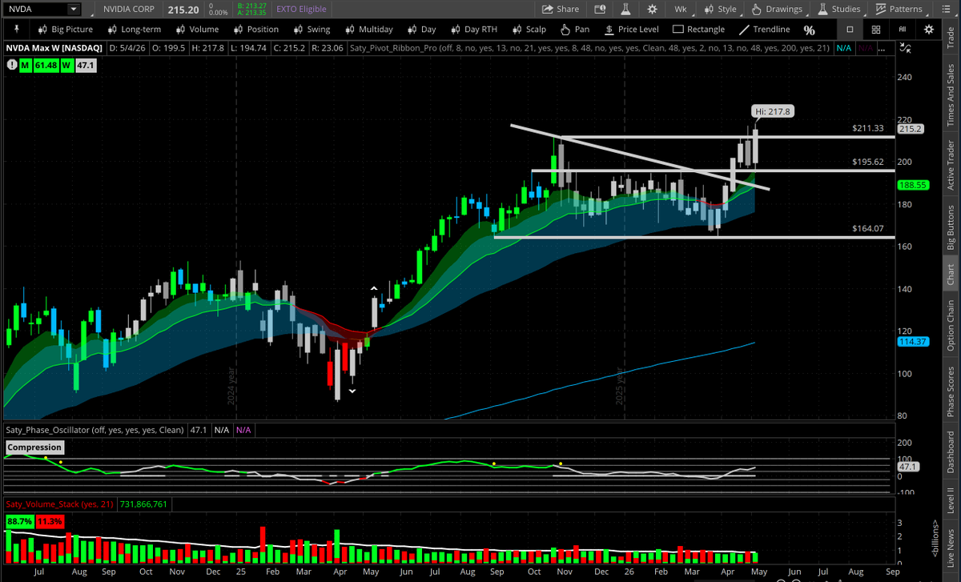Click the Share button
The width and height of the screenshot is (961, 582).
point(561,9)
